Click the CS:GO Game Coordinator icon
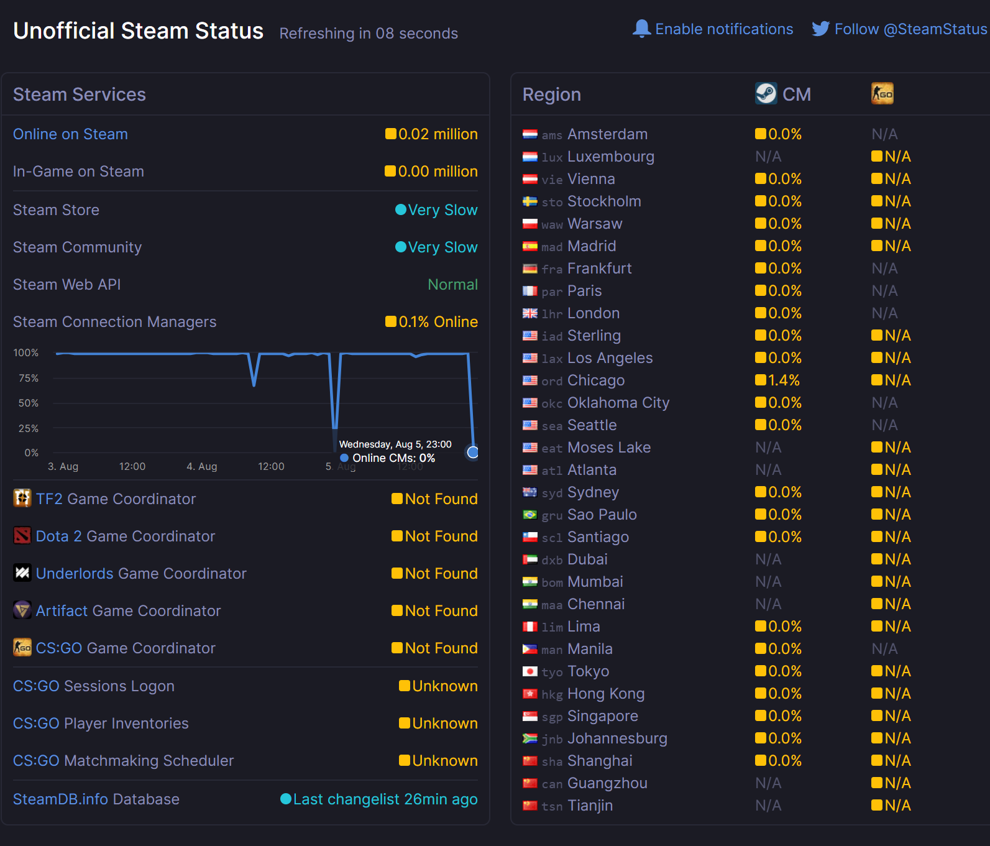The width and height of the screenshot is (990, 846). coord(22,647)
